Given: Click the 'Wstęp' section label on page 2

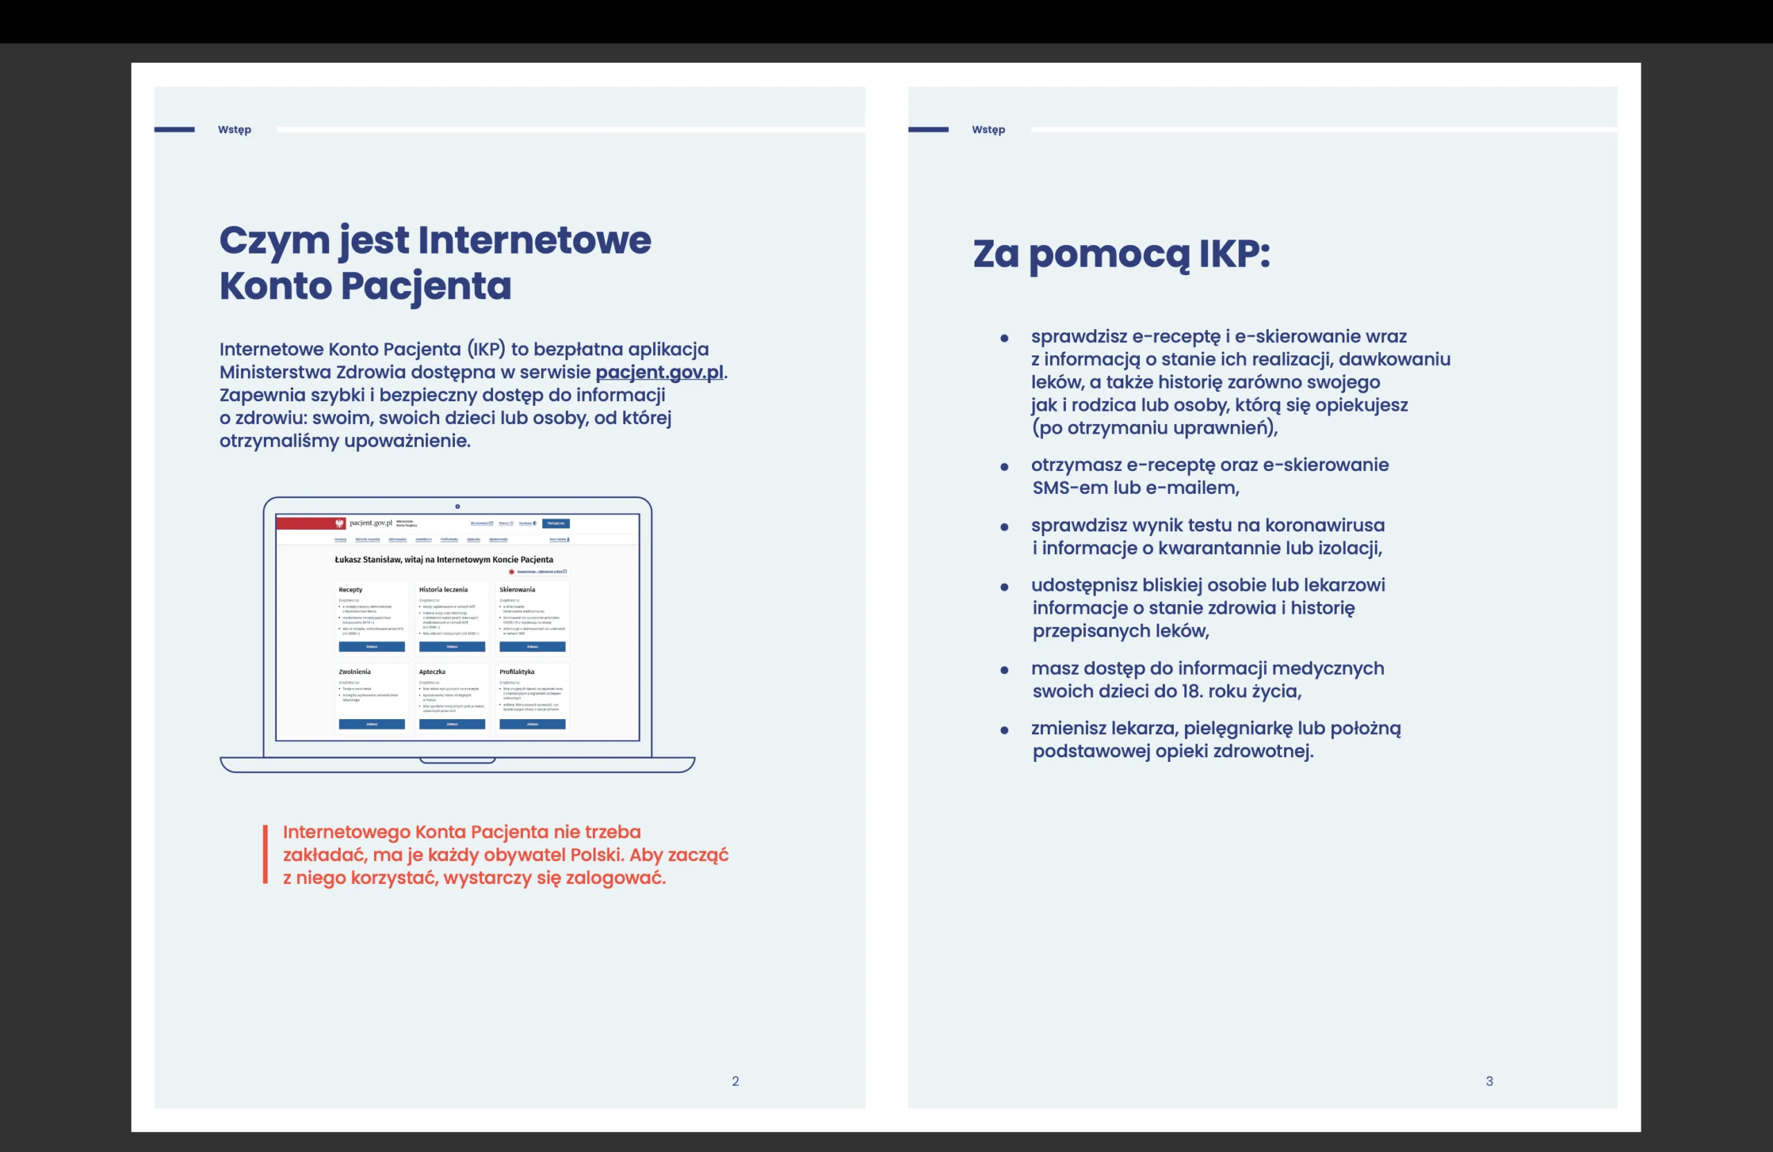Looking at the screenshot, I should pyautogui.click(x=234, y=130).
